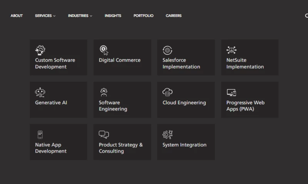Click the Software Engineering person-gear icon

coord(104,92)
